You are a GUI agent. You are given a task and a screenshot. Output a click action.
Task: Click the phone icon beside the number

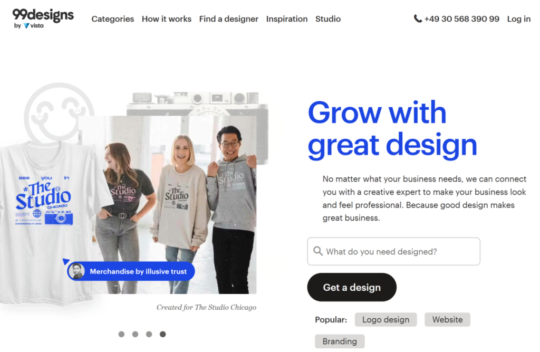click(418, 18)
